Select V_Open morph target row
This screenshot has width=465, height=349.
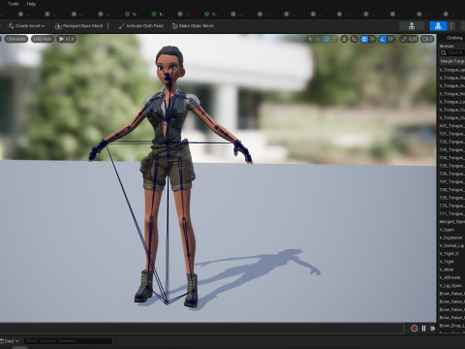pyautogui.click(x=451, y=230)
